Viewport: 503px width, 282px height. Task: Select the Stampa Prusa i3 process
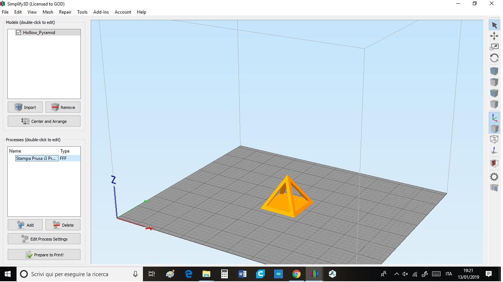36,158
